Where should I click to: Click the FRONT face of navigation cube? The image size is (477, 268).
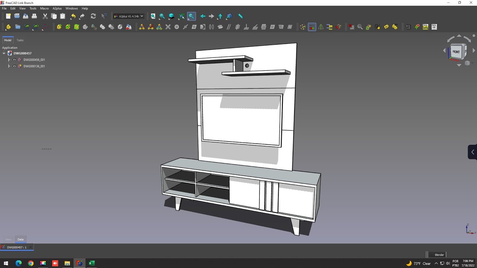click(x=456, y=52)
